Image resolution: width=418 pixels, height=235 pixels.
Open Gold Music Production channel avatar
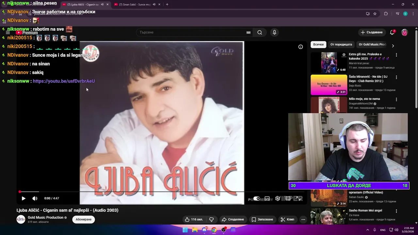(21, 219)
